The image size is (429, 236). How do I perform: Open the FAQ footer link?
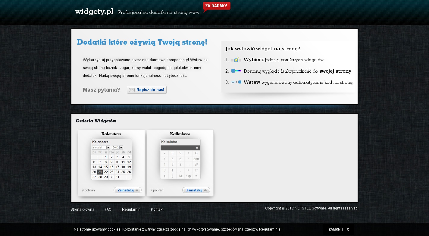(x=108, y=209)
